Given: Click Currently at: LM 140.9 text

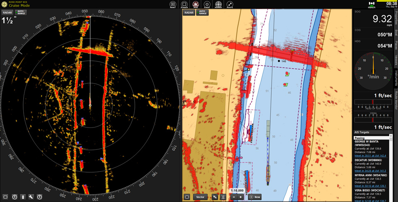Looking at the screenshot, I should tap(368, 164).
